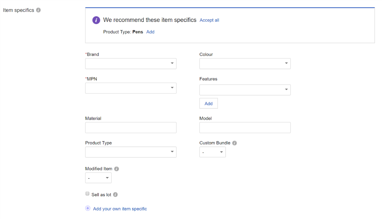382x219 pixels.
Task: Select the Custom Bundle dropdown
Action: [212, 152]
